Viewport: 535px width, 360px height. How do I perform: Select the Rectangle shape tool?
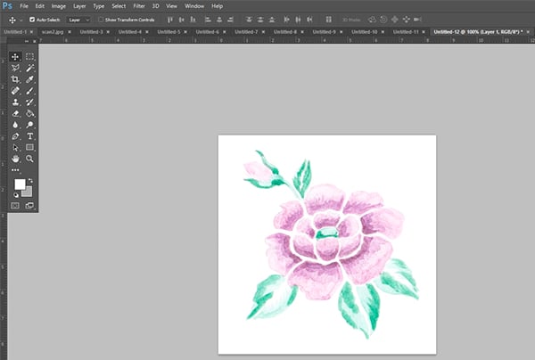(x=29, y=148)
